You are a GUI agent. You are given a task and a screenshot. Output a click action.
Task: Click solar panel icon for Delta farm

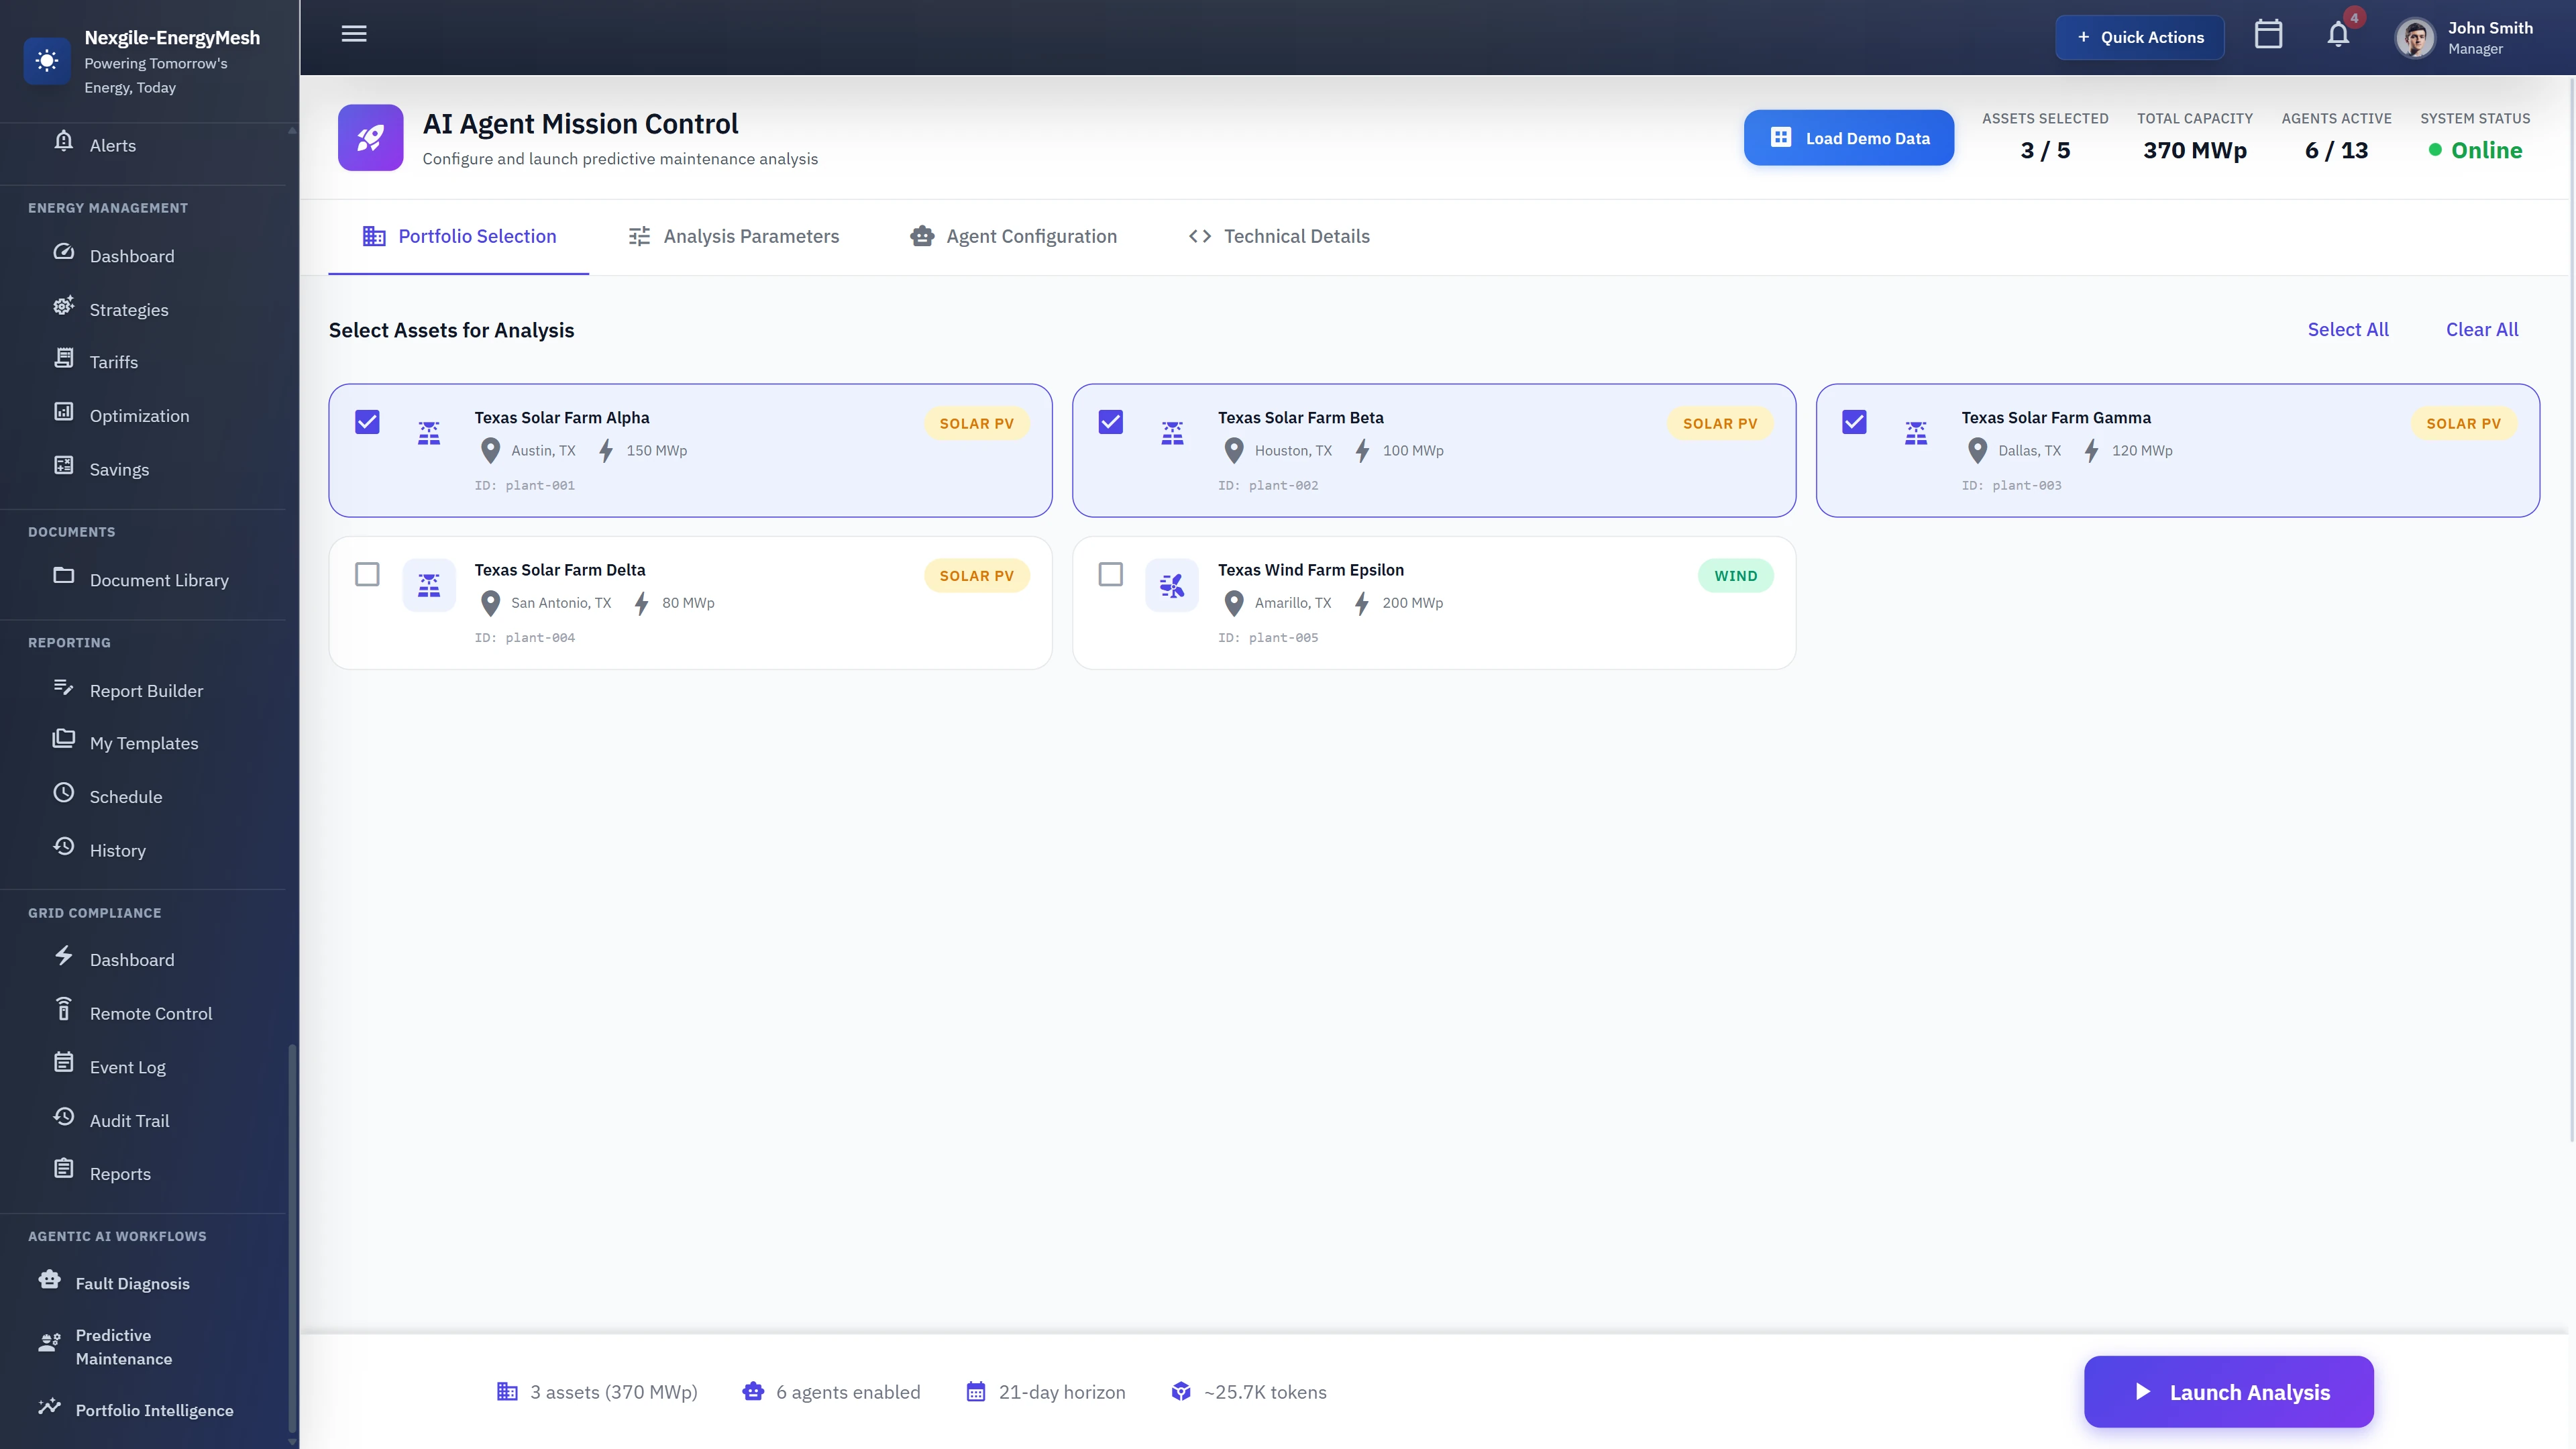pos(429,585)
